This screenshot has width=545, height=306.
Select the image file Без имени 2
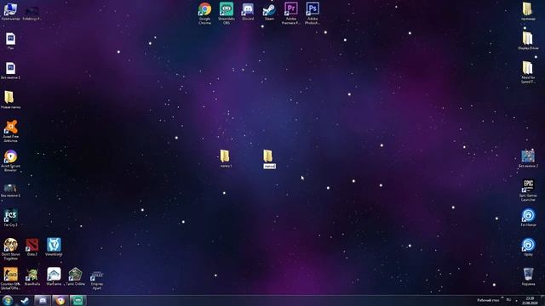[x=528, y=159]
